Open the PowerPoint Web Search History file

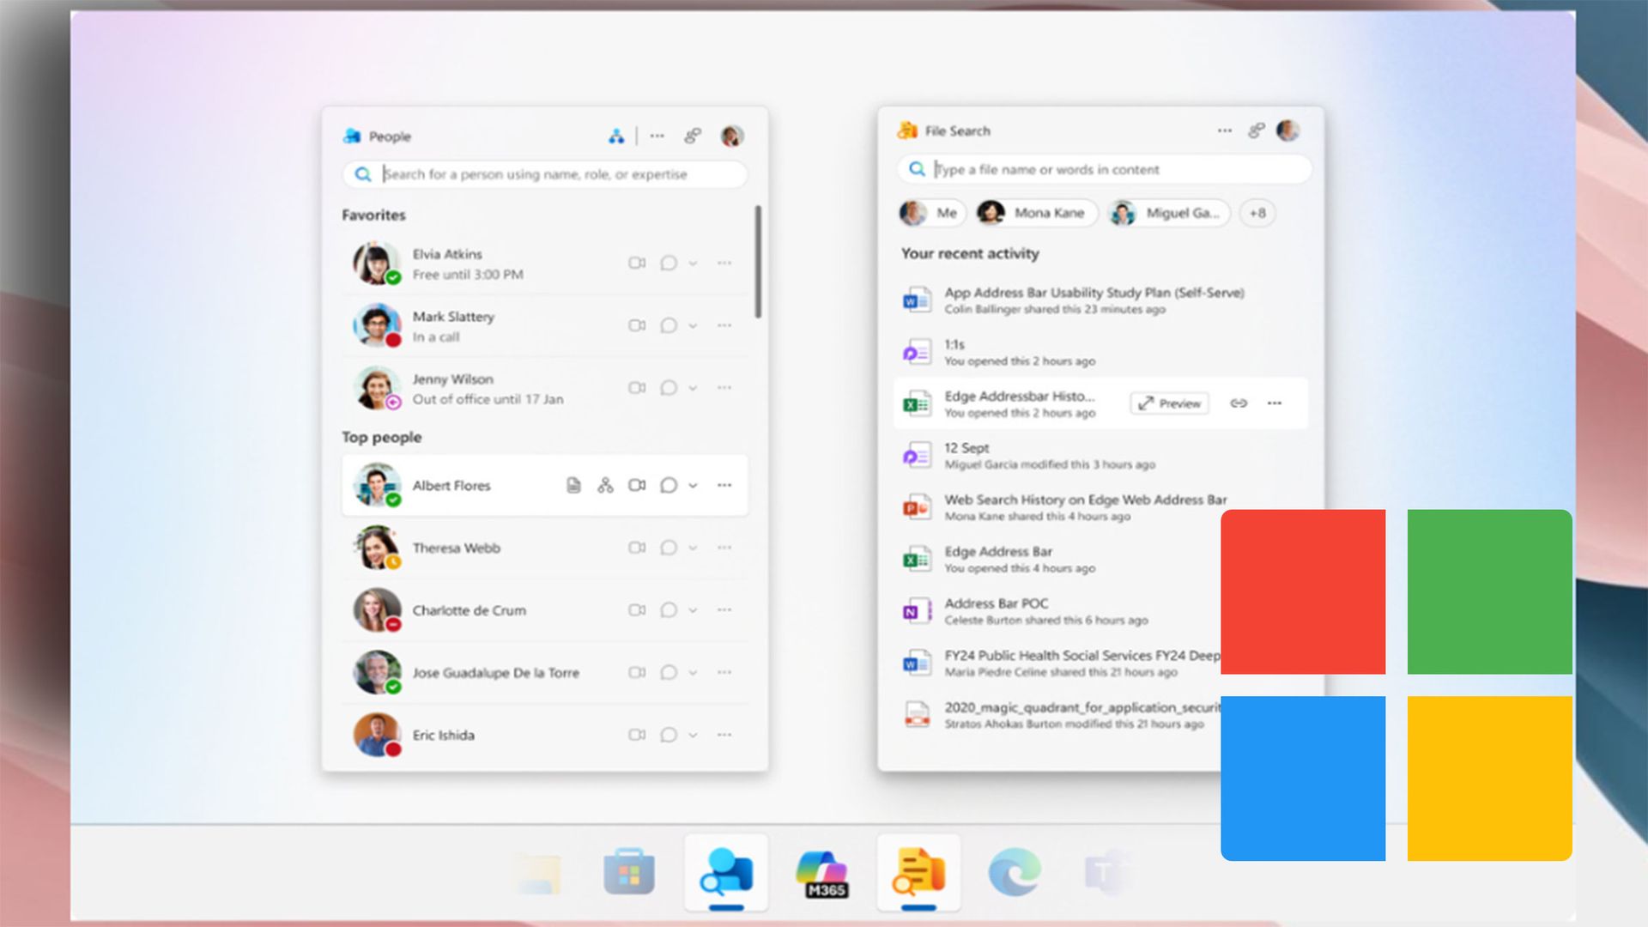click(1085, 500)
